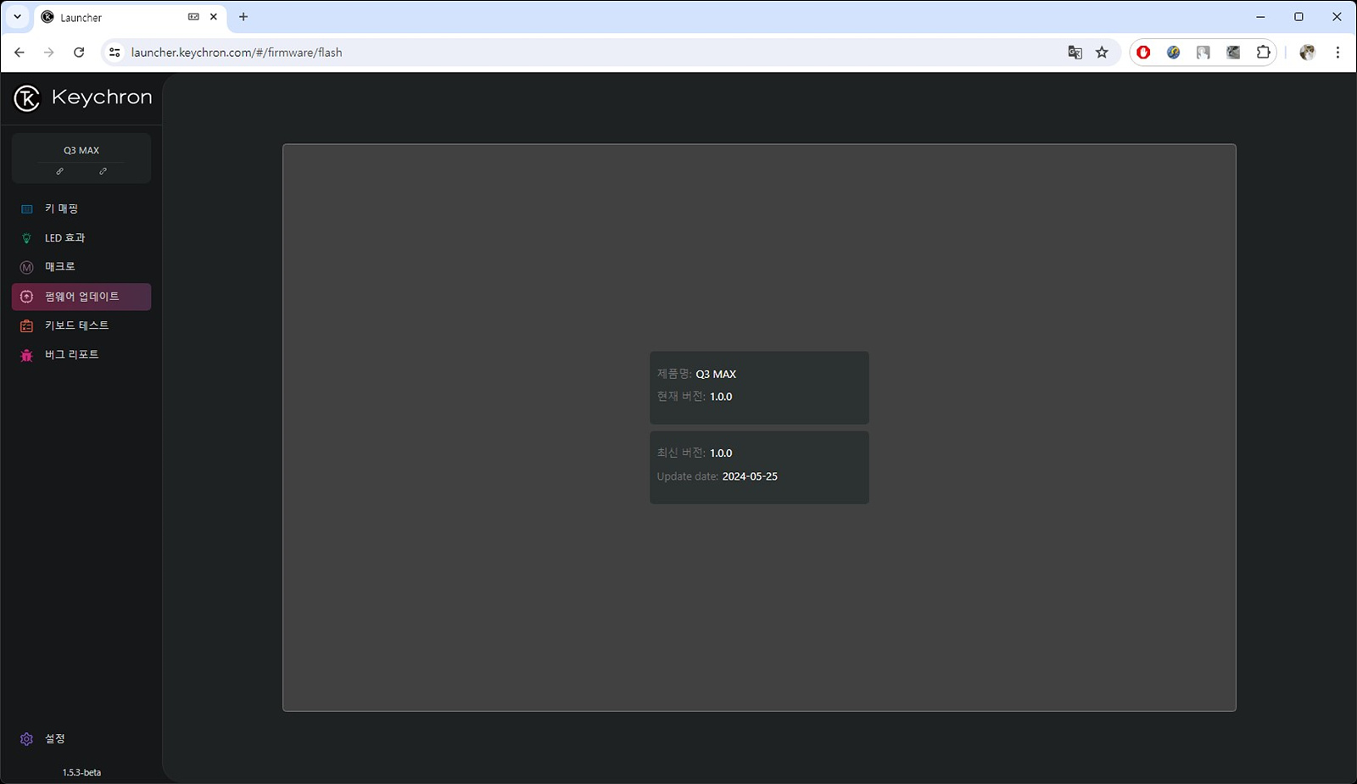Click the 제품명 Q3 MAX value
This screenshot has width=1357, height=784.
click(x=716, y=374)
